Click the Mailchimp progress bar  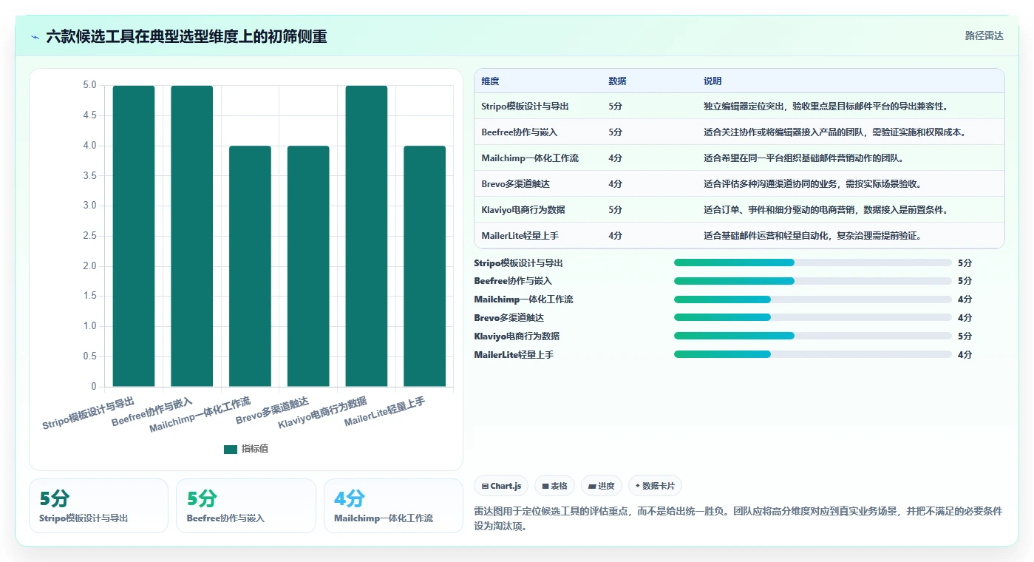pyautogui.click(x=813, y=299)
